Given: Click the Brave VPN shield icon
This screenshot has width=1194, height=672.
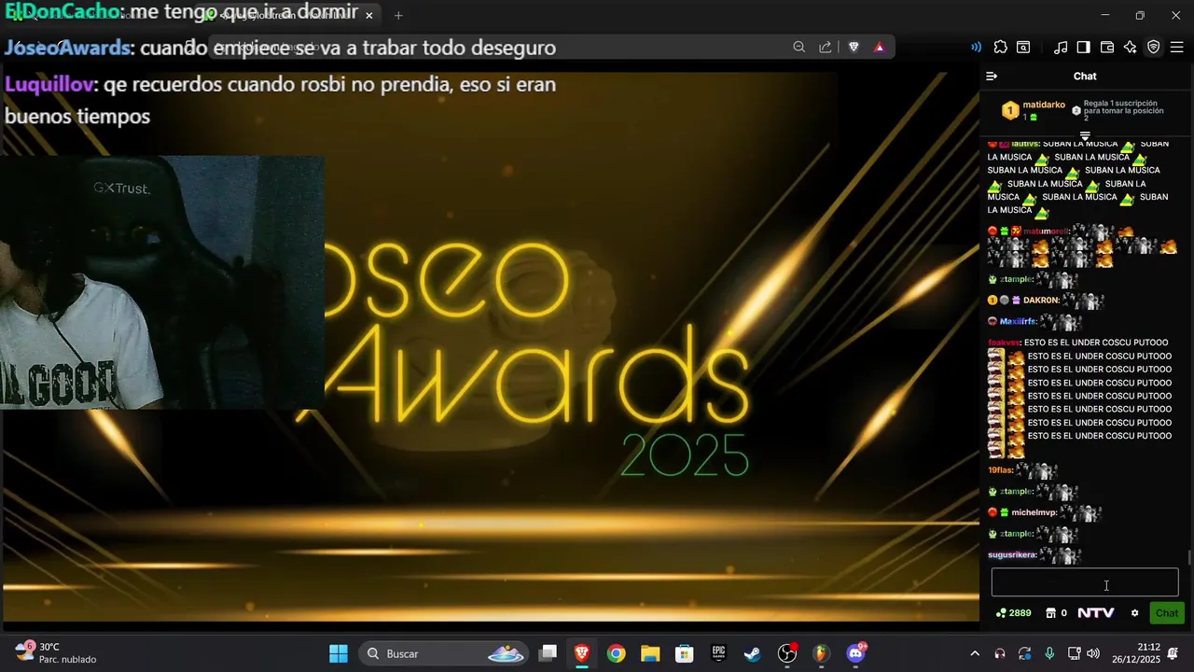Looking at the screenshot, I should 1154,47.
